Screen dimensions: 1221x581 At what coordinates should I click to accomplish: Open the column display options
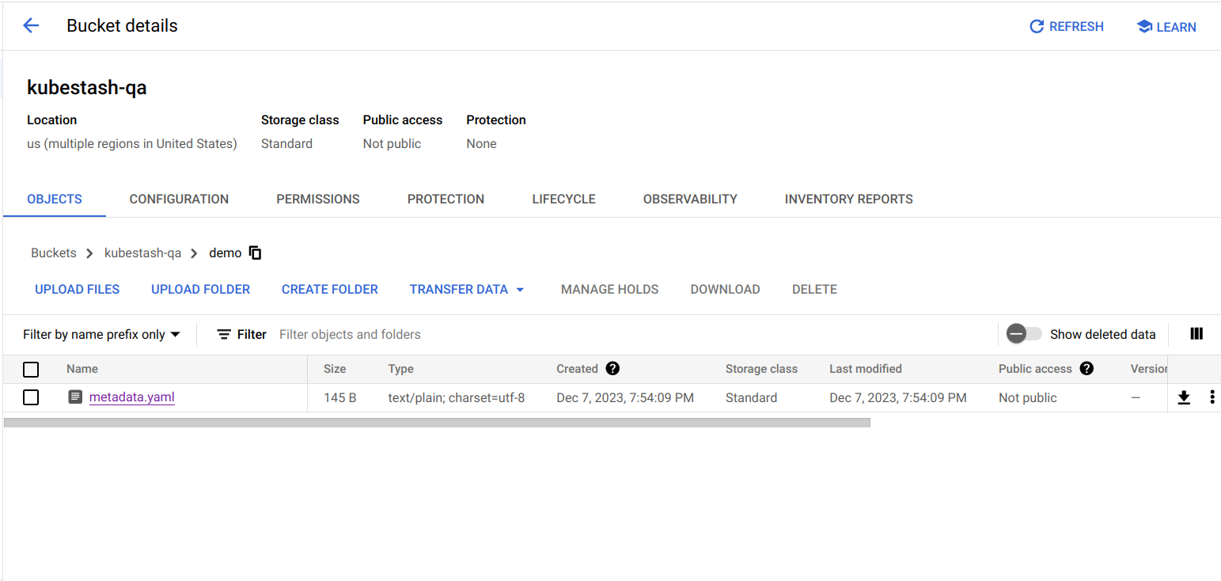[1196, 334]
